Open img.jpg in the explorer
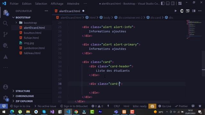This screenshot has height=115, width=205. point(29,43)
